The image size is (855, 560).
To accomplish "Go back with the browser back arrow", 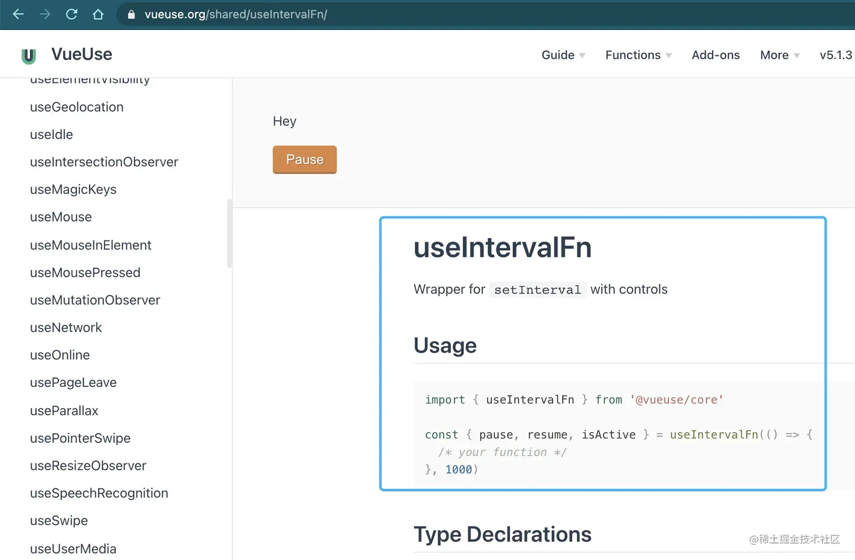I will point(18,14).
